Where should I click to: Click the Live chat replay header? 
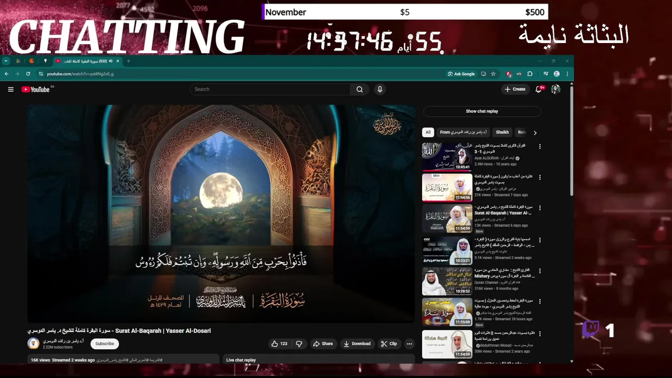[241, 360]
